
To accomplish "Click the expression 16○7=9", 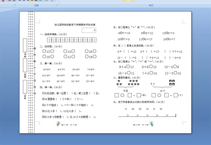I will 123,39.
